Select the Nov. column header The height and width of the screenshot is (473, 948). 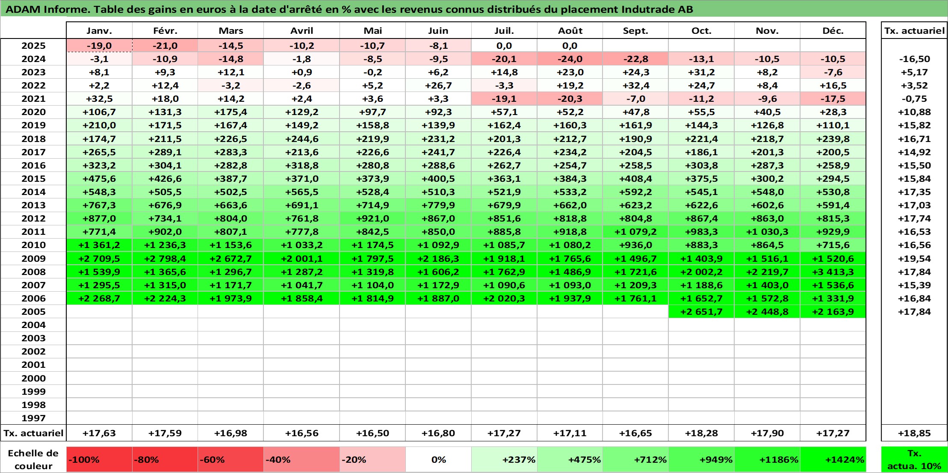767,31
